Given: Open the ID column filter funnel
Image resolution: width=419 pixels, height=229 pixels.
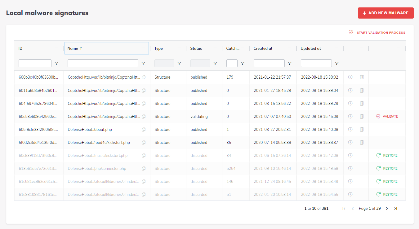Looking at the screenshot, I should (56, 63).
